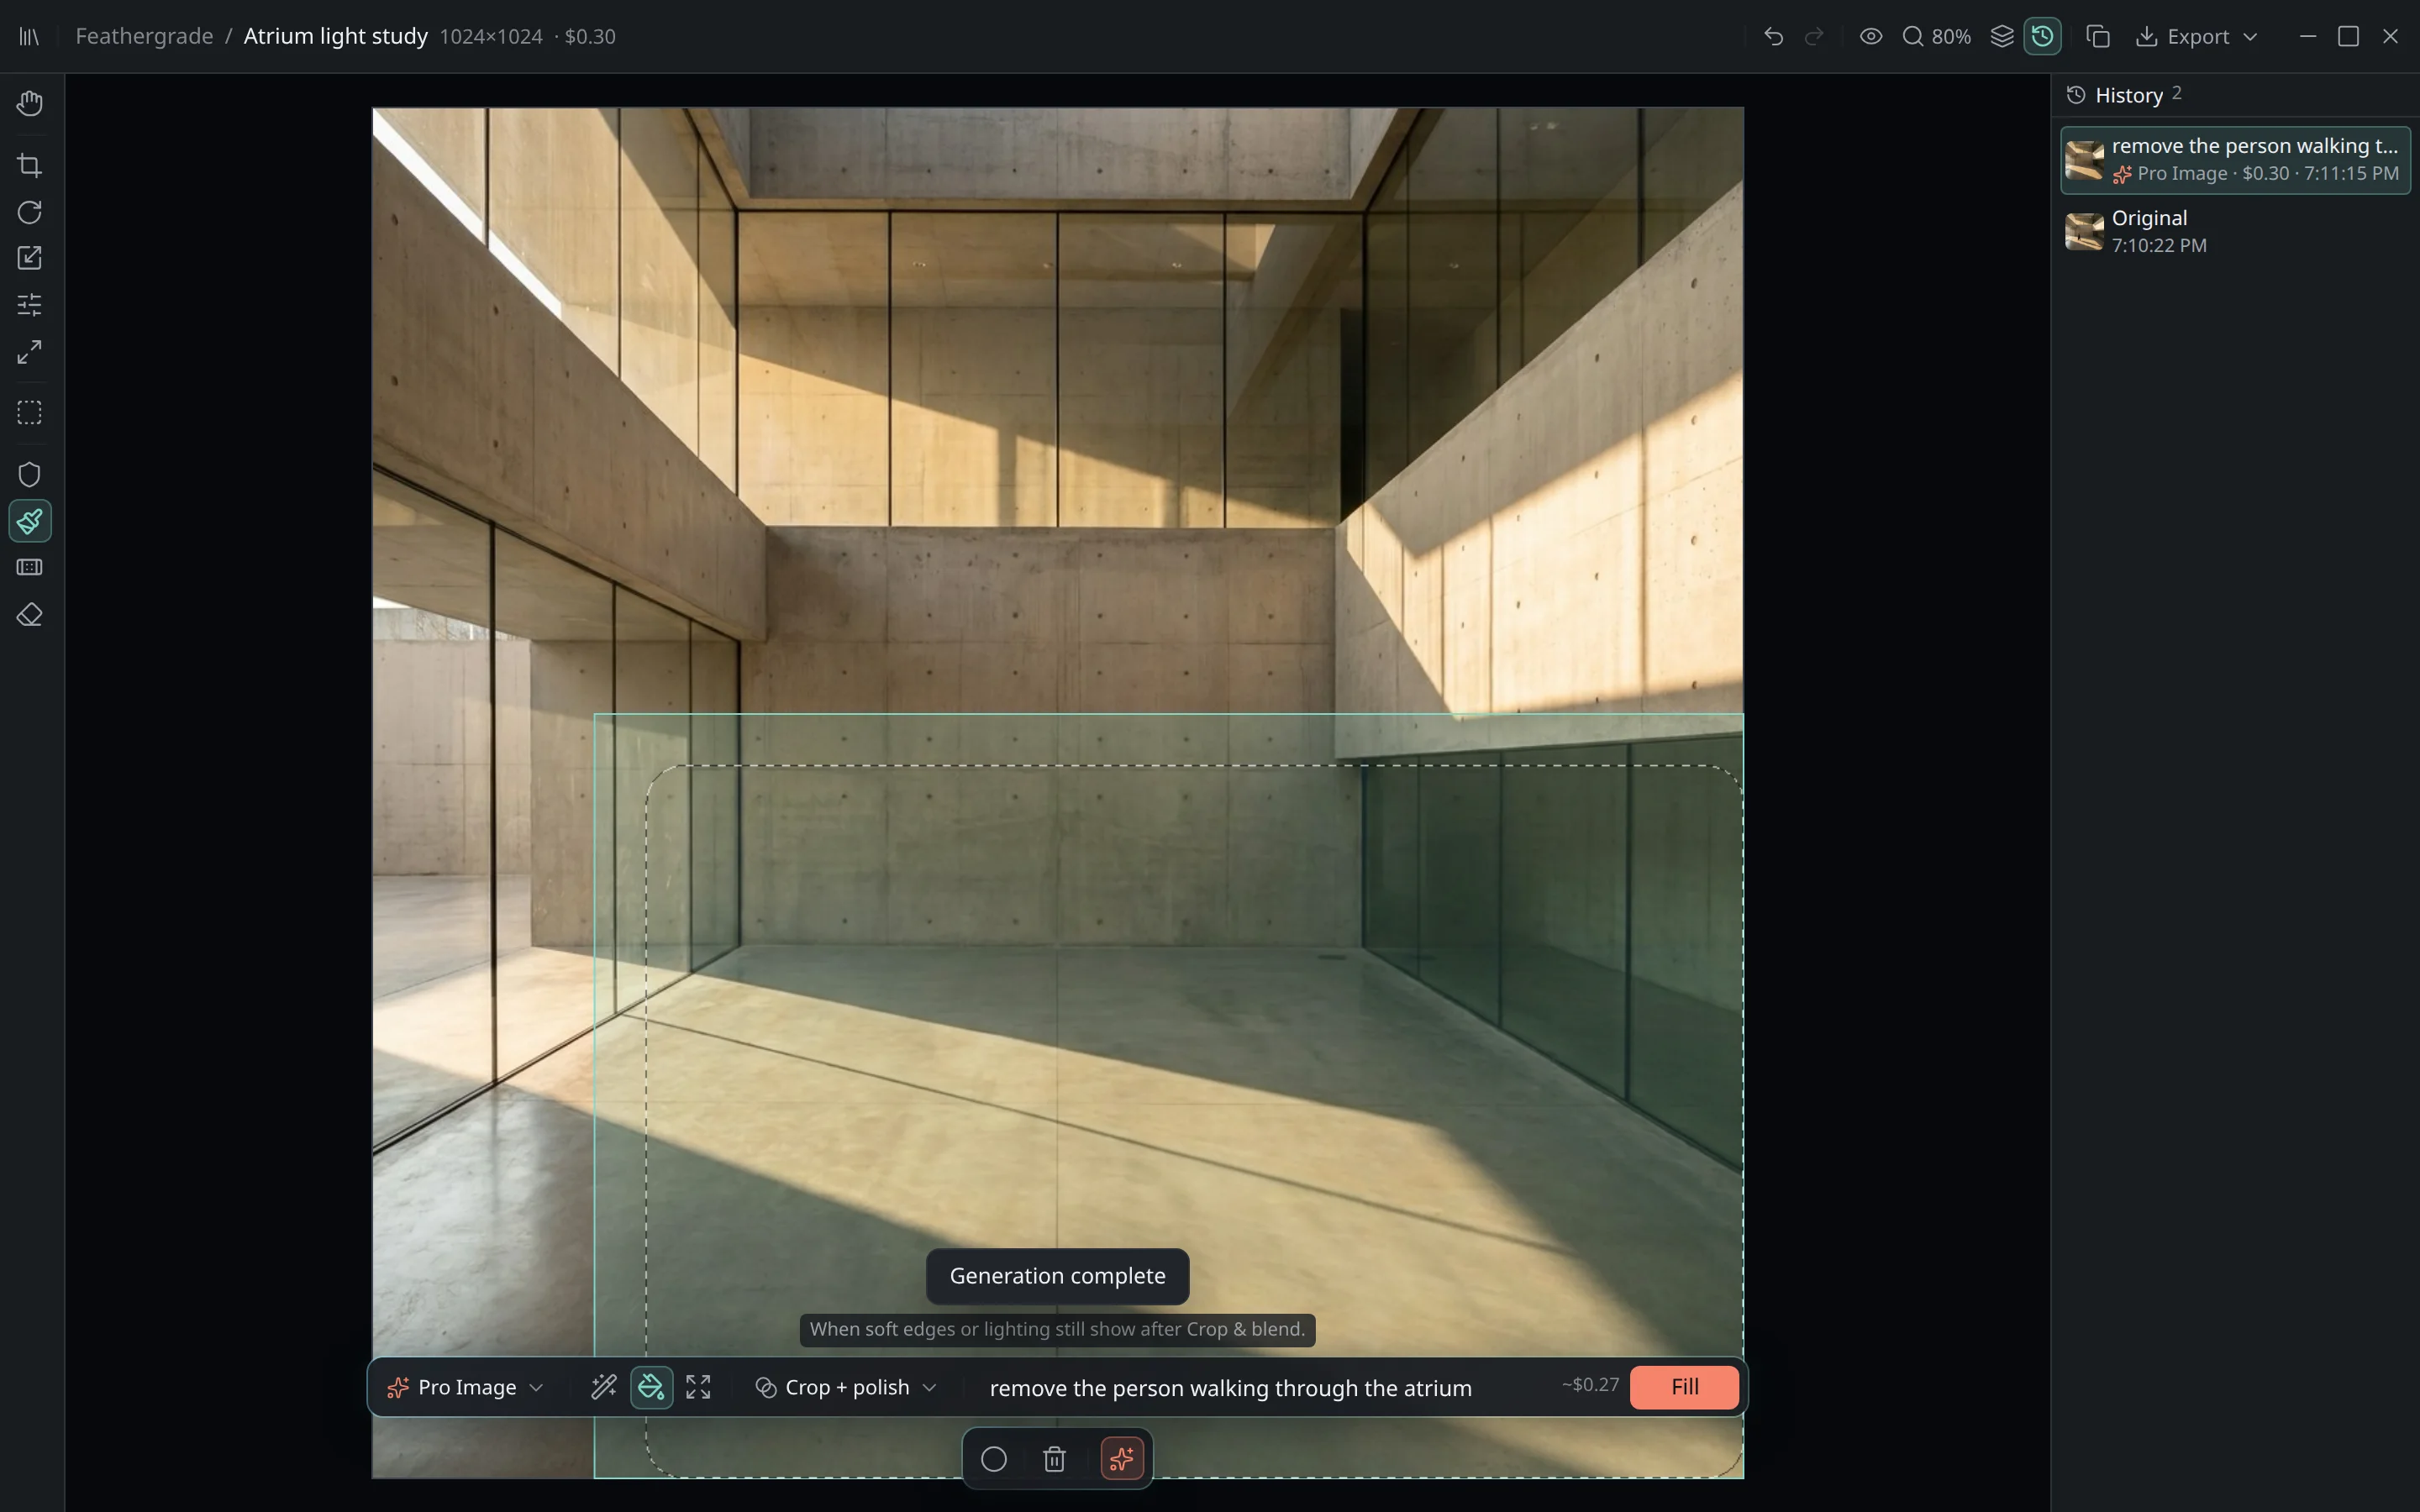
Task: Toggle the inpaint fill mode icon
Action: pyautogui.click(x=651, y=1387)
